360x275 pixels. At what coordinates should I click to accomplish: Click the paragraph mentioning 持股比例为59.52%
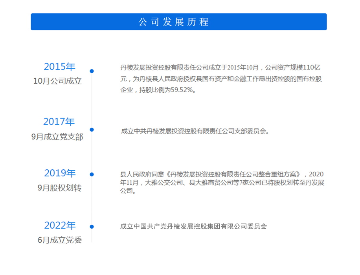221,79
